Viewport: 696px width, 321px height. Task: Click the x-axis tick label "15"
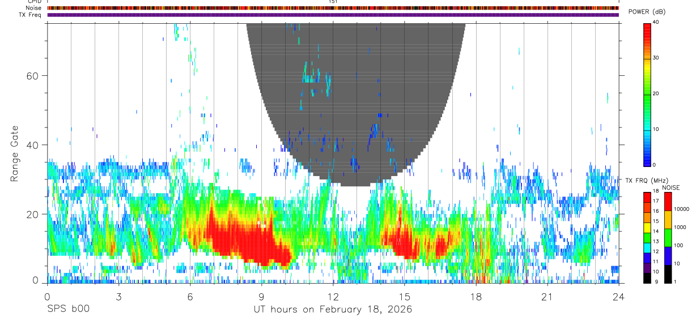(x=404, y=297)
